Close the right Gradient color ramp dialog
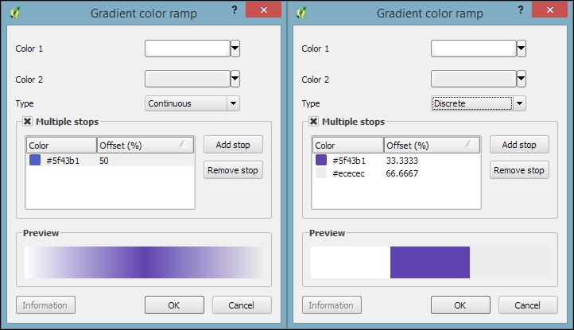This screenshot has width=574, height=330. tap(550, 10)
